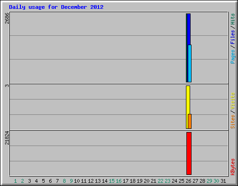This screenshot has height=186, width=238.
Task: Click day 6 on the x-axis
Action: click(50, 181)
